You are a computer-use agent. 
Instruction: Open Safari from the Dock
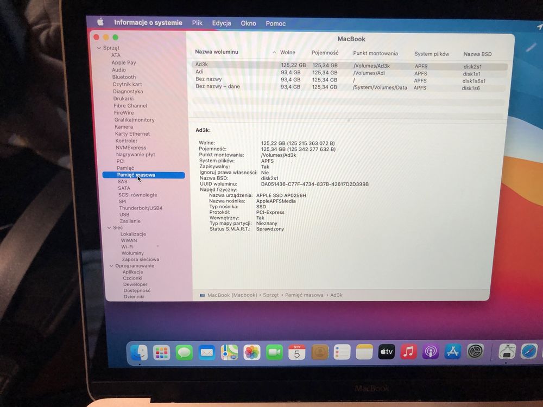[x=529, y=352]
